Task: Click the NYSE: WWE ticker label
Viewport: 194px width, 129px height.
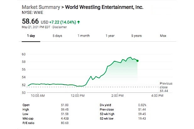Action: pos(33,13)
